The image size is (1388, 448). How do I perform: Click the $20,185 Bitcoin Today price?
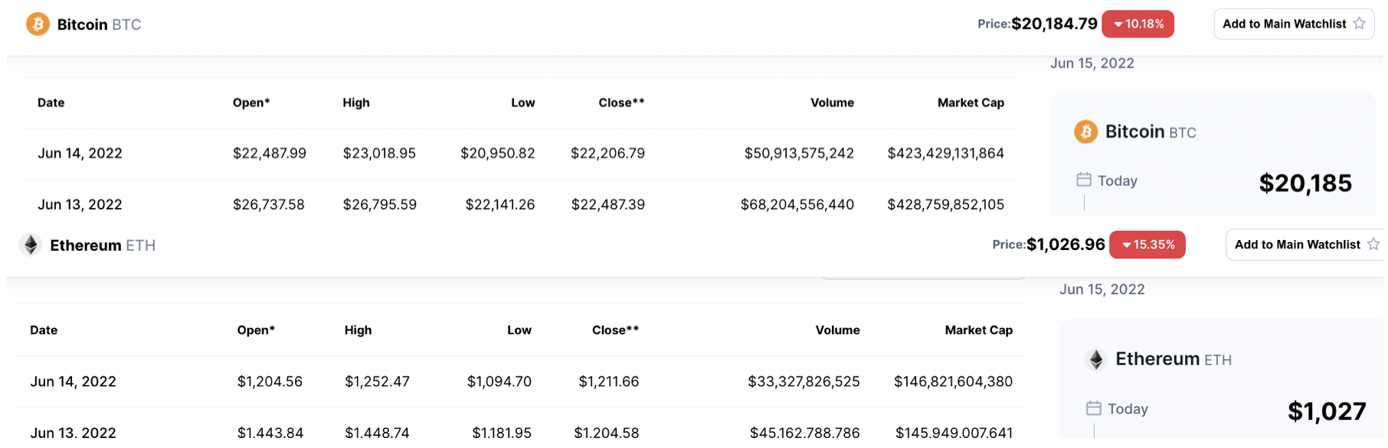[1305, 183]
